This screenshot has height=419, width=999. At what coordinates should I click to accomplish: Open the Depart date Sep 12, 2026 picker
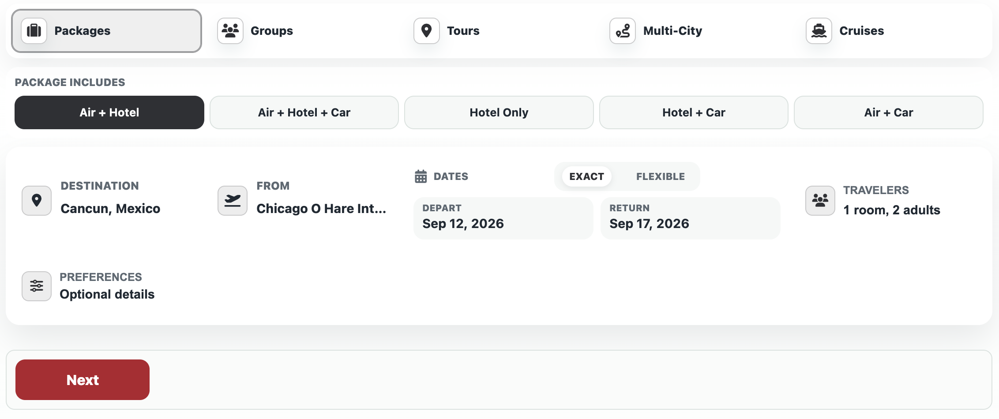[x=503, y=218]
